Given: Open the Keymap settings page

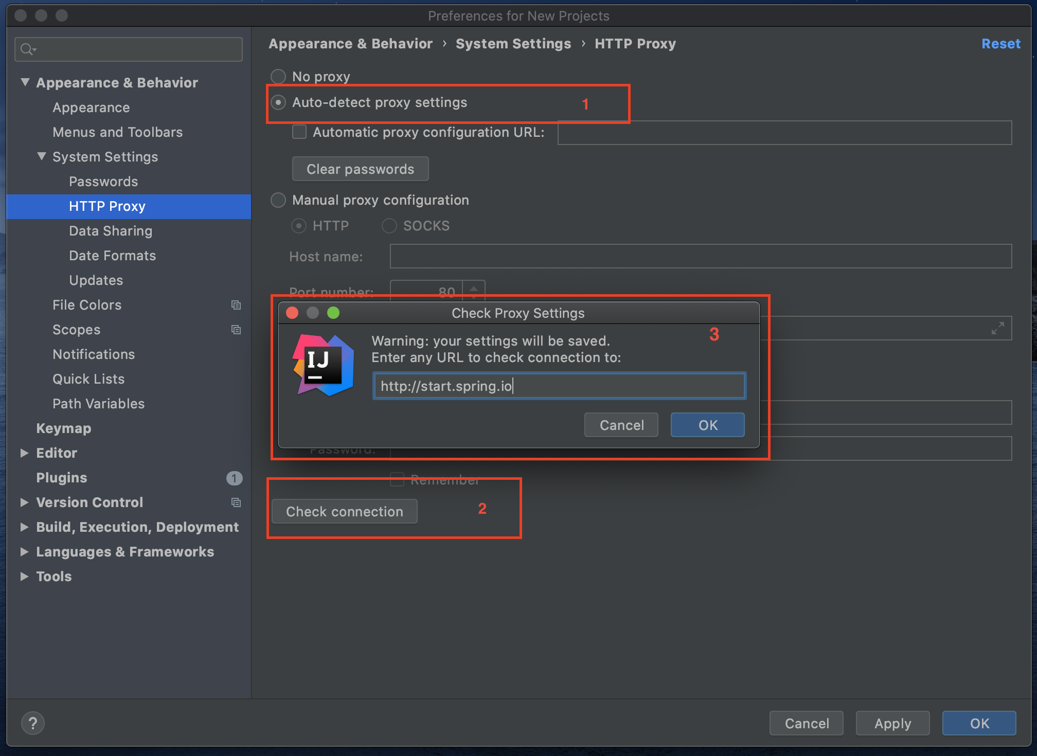Looking at the screenshot, I should point(63,428).
